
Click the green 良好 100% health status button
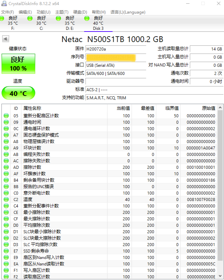tap(18, 64)
